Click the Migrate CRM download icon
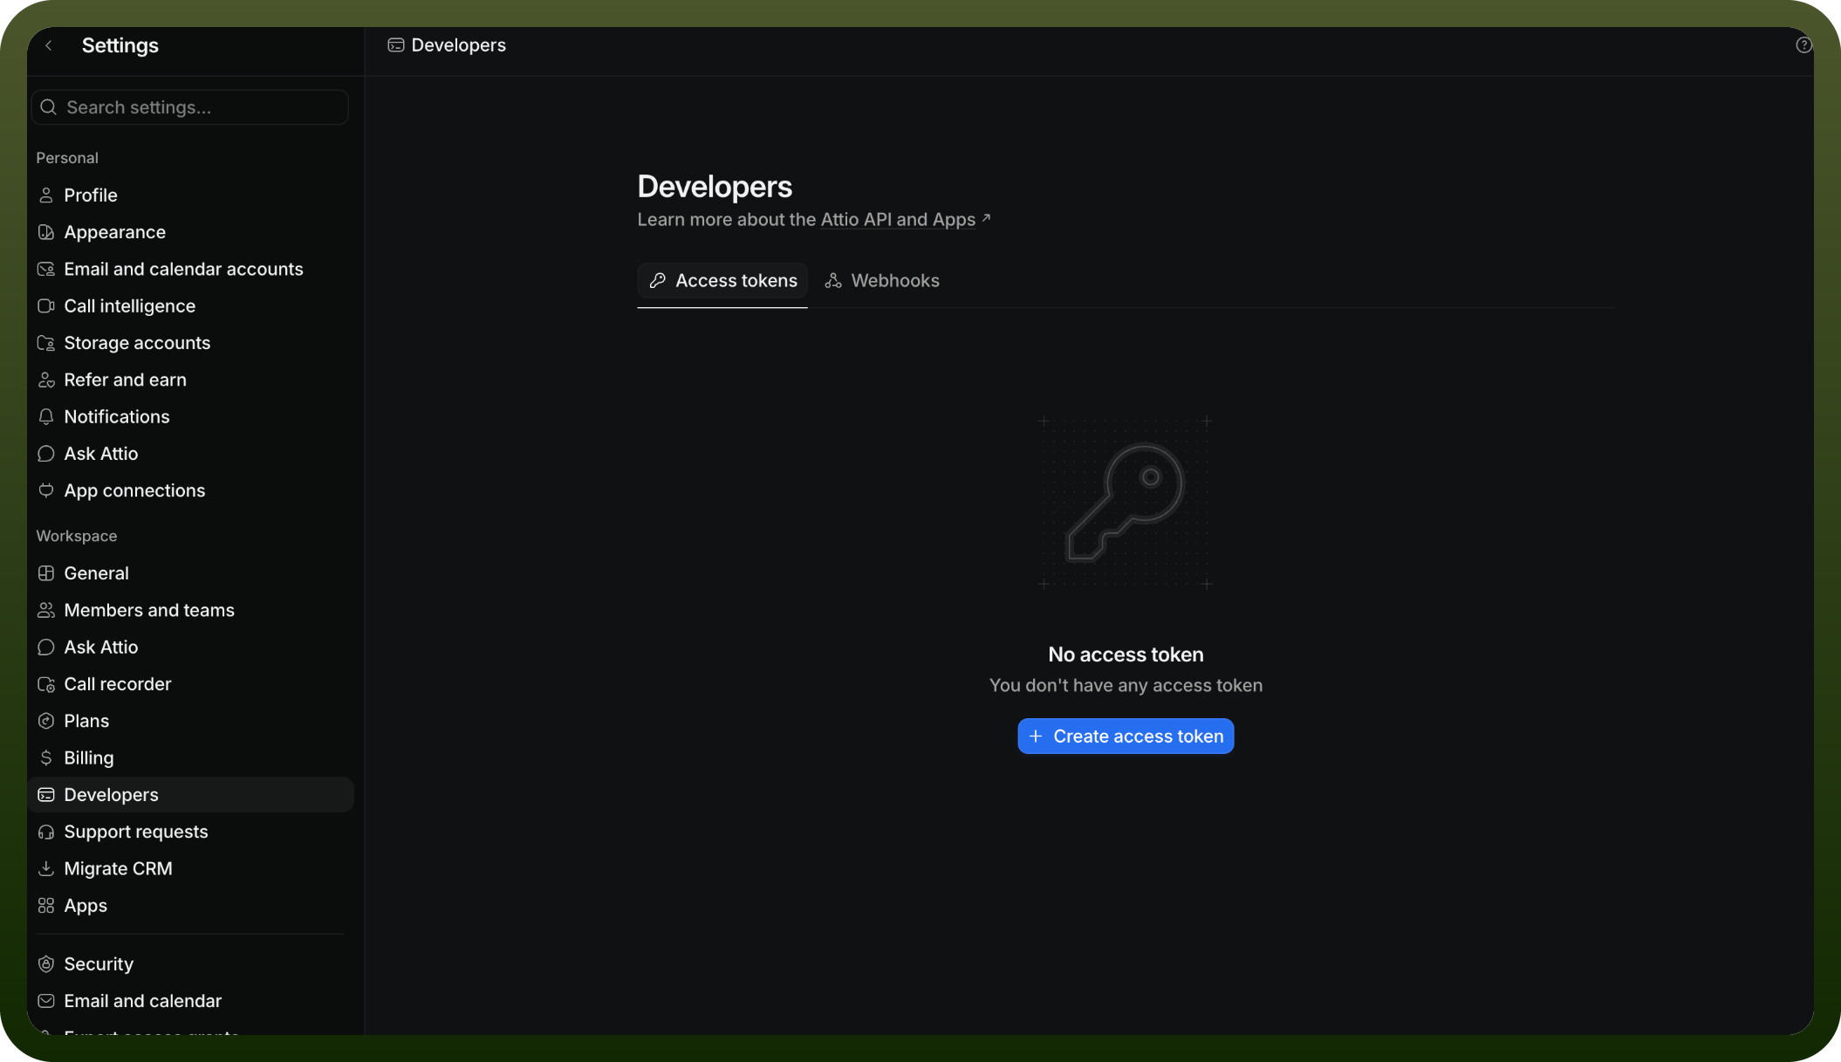The width and height of the screenshot is (1841, 1062). [x=46, y=868]
